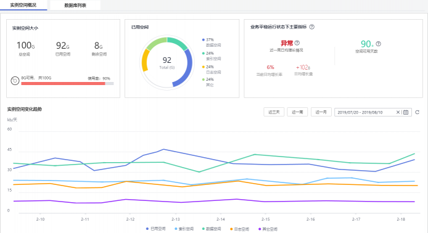
Task: Click the 92 Total (G) donut center
Action: [x=167, y=63]
